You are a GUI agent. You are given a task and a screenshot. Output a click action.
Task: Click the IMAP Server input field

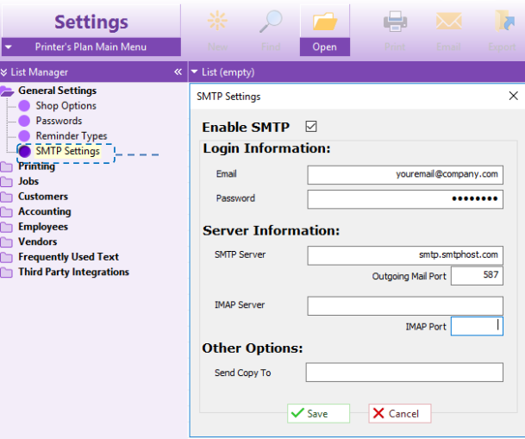point(405,305)
